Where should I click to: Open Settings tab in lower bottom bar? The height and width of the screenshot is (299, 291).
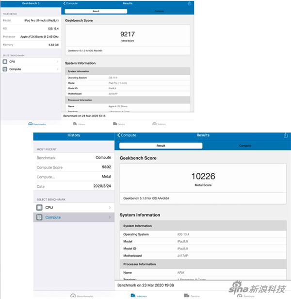tap(246, 296)
